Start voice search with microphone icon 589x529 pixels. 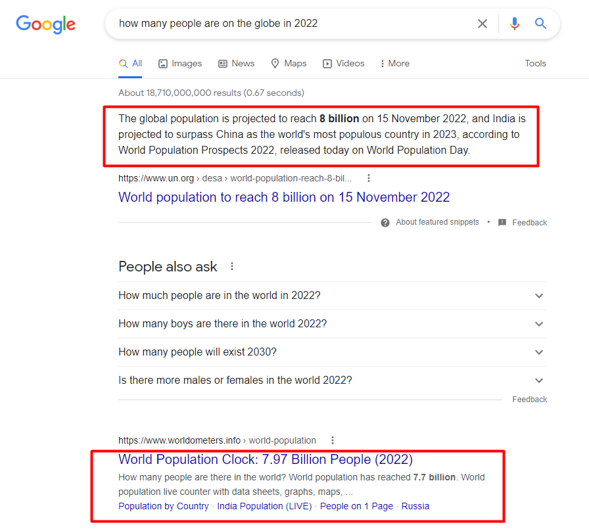[515, 24]
